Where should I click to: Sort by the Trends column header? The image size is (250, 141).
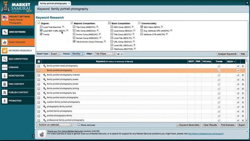219,61
